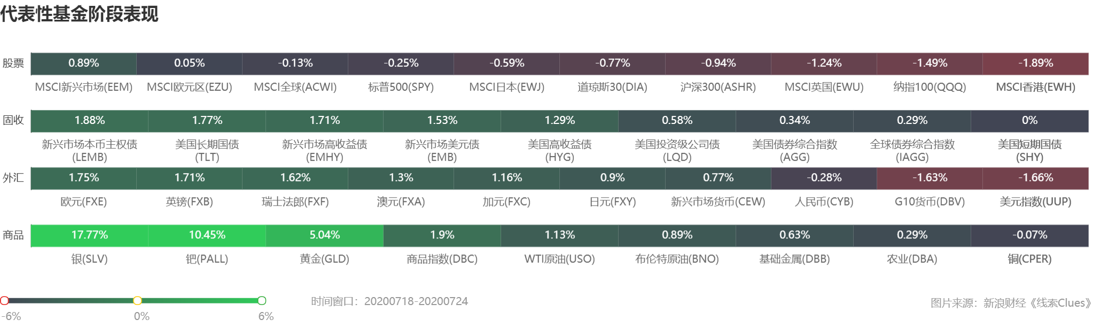Click the 新兴市场本币主权债 (LEMB) label

click(89, 150)
